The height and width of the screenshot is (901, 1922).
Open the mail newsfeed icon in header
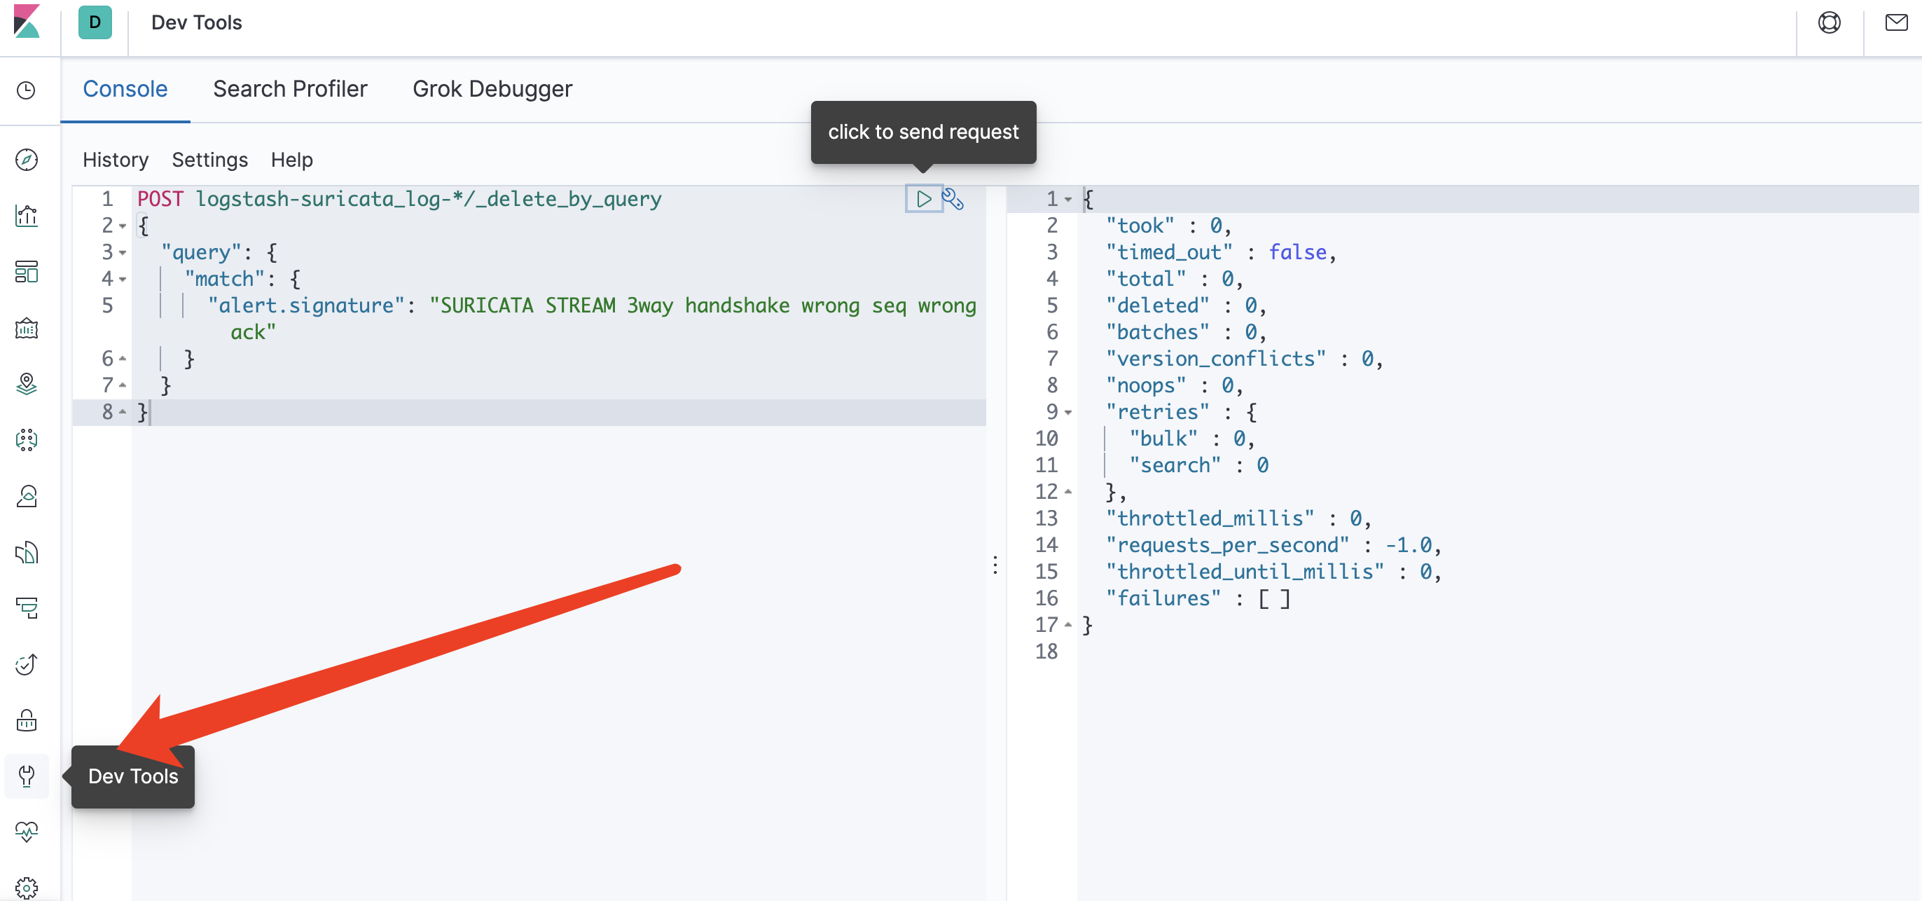coord(1896,22)
